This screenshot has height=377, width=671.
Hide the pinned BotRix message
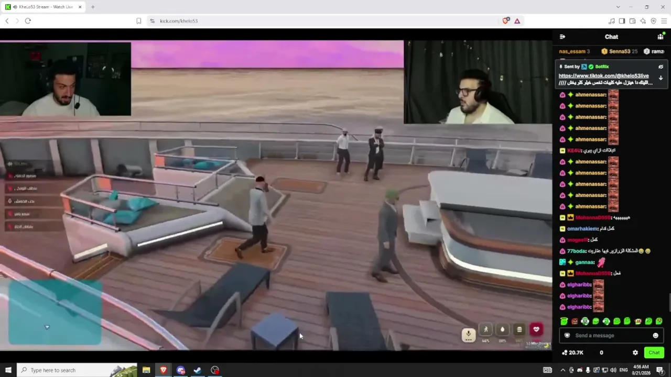[661, 67]
